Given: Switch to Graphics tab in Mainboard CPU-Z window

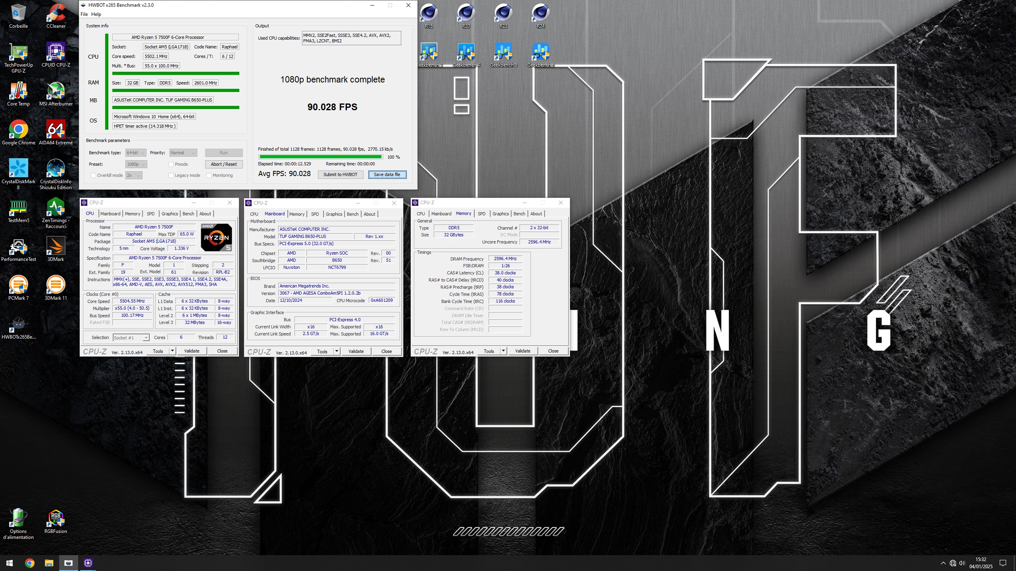Looking at the screenshot, I should (334, 214).
